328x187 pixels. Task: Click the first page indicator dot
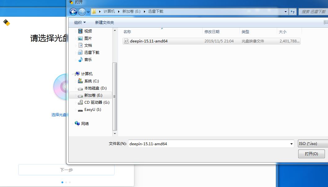coord(62,182)
